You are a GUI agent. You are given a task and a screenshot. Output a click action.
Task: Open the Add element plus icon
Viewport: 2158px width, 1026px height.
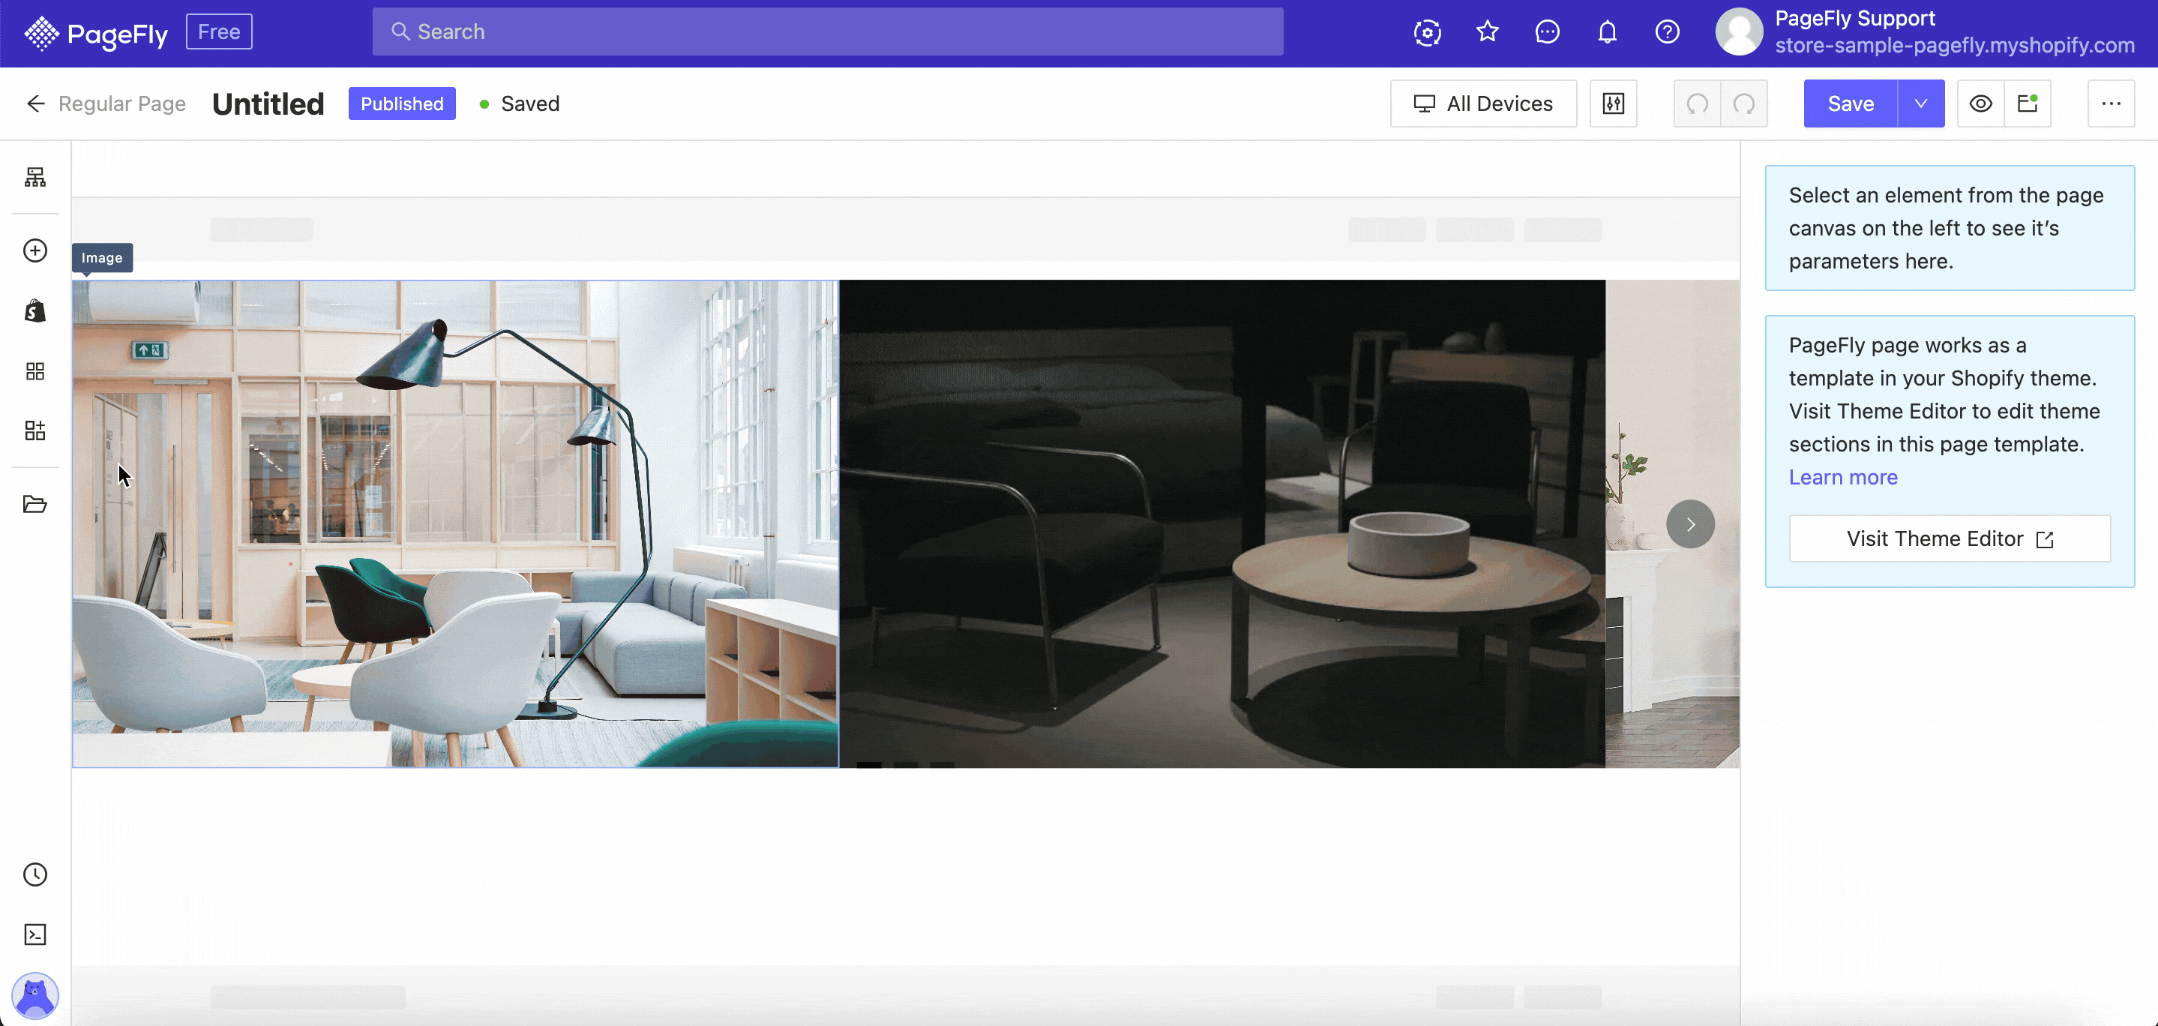click(x=35, y=250)
